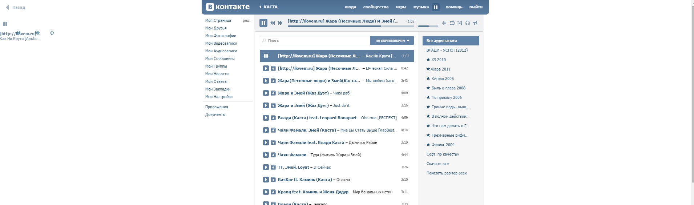Seek using the track progress bar
694x205 pixels.
[351, 26]
